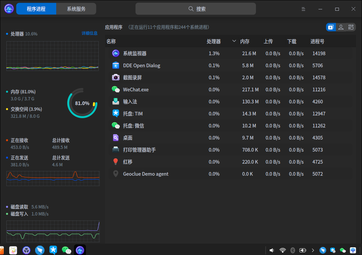
Task: Open the 处理器 column sort dropdown
Action: coord(234,41)
